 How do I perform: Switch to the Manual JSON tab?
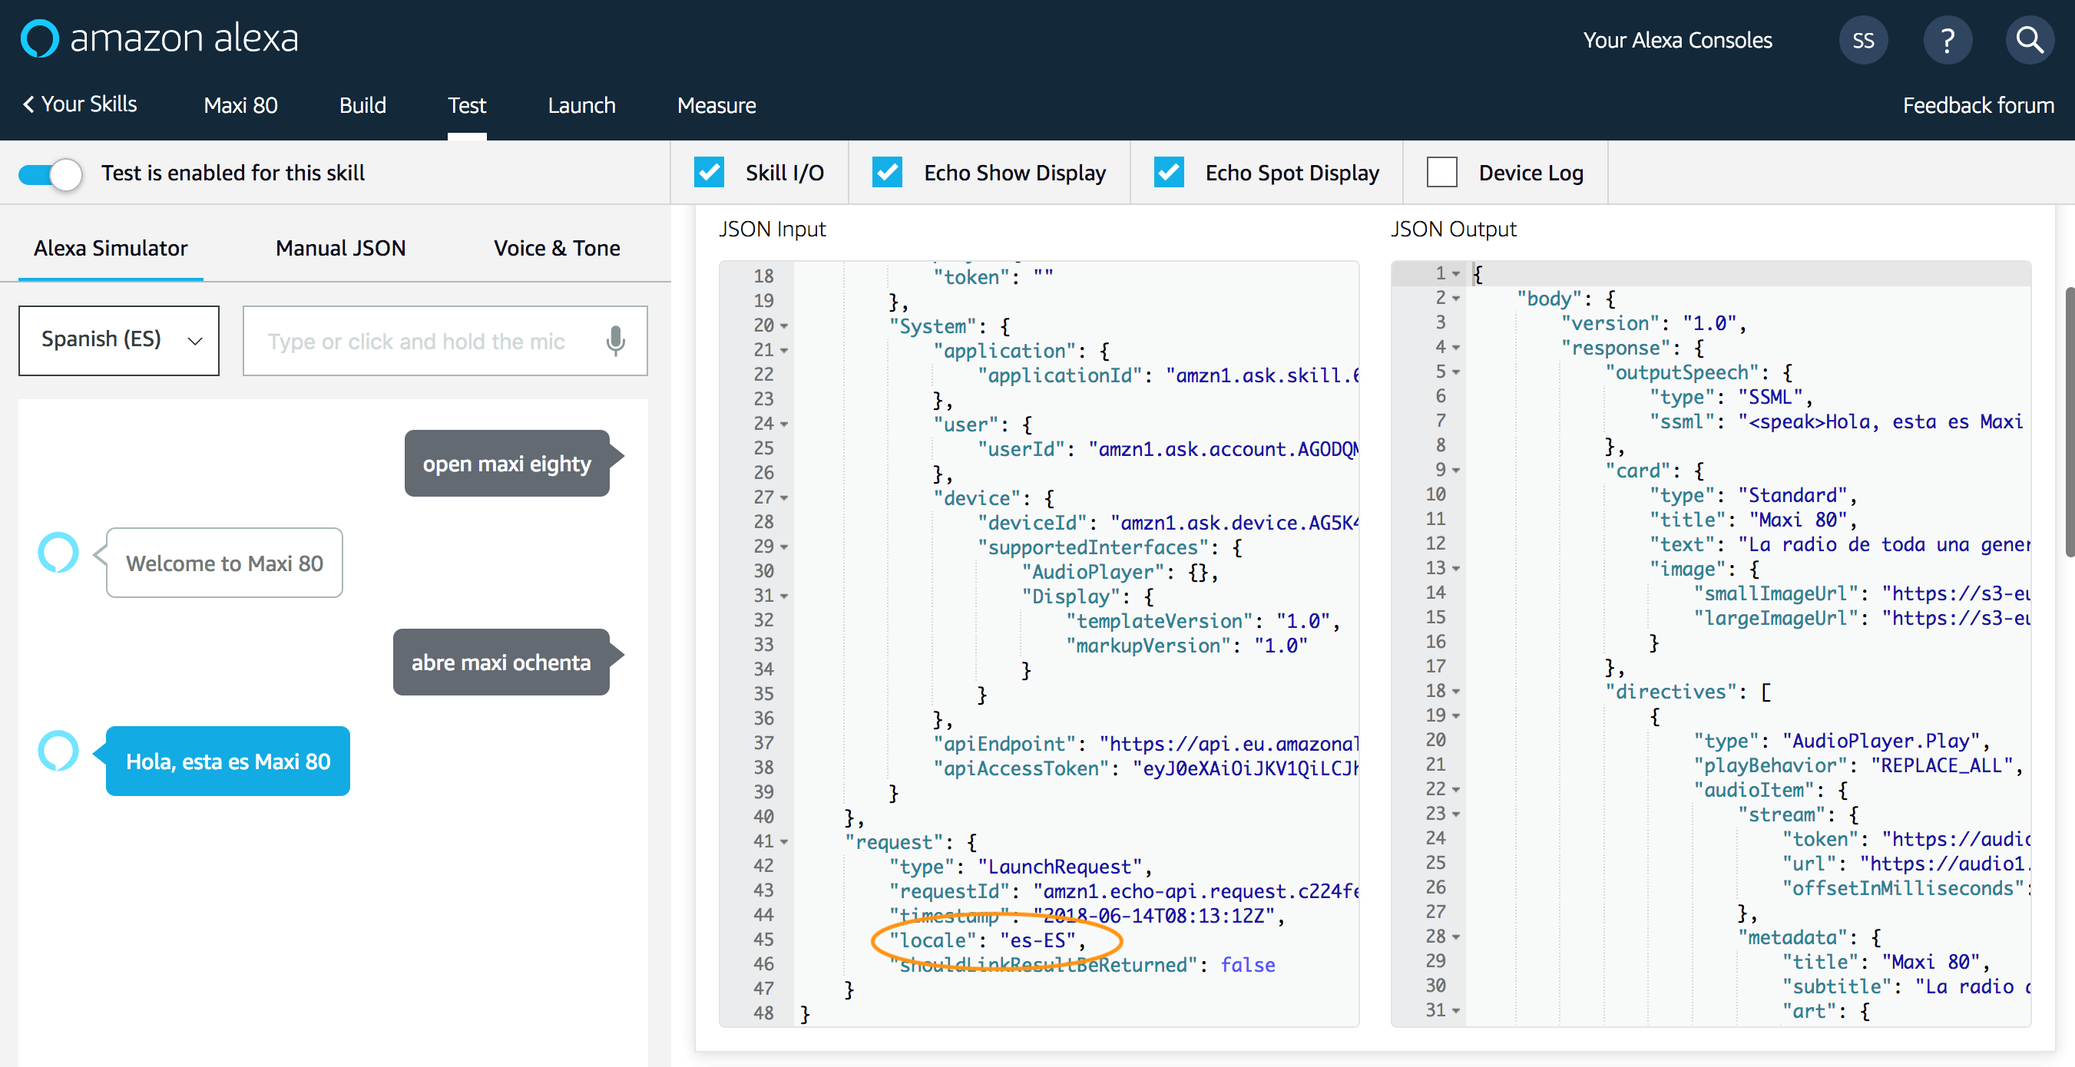point(340,248)
